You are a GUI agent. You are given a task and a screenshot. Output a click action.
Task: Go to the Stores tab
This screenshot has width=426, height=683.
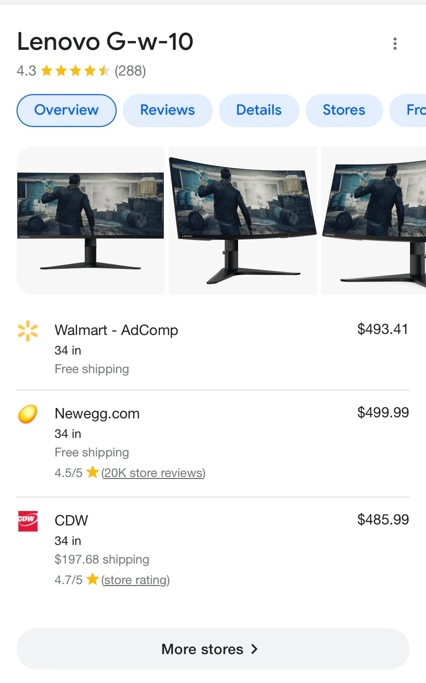pos(344,110)
